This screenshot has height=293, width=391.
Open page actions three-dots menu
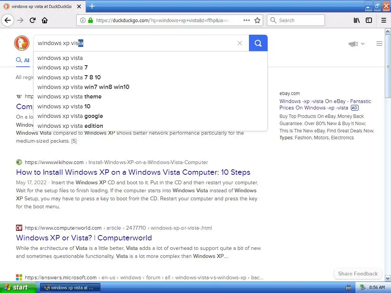[x=246, y=21]
